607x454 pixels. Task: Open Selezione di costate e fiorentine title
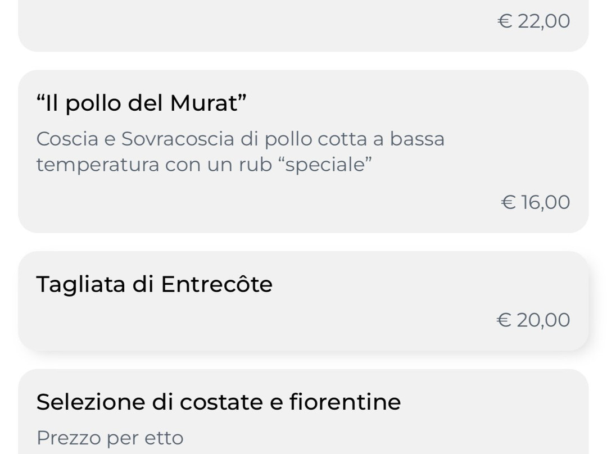pyautogui.click(x=219, y=402)
